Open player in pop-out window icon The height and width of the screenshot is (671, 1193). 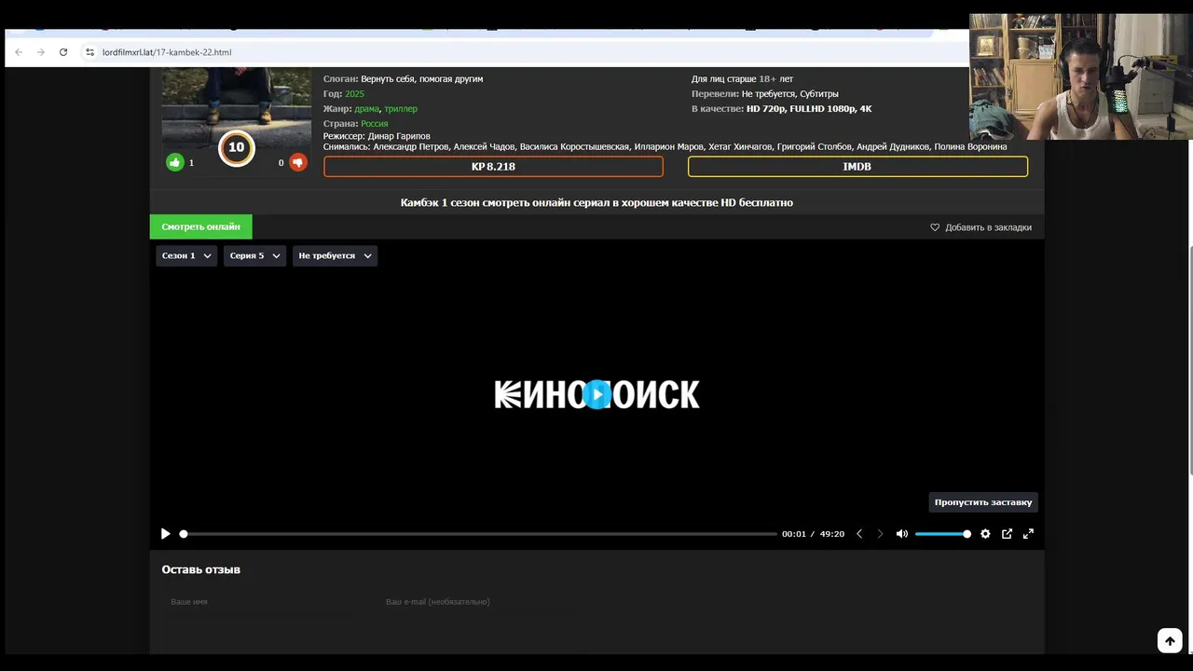click(x=1007, y=534)
